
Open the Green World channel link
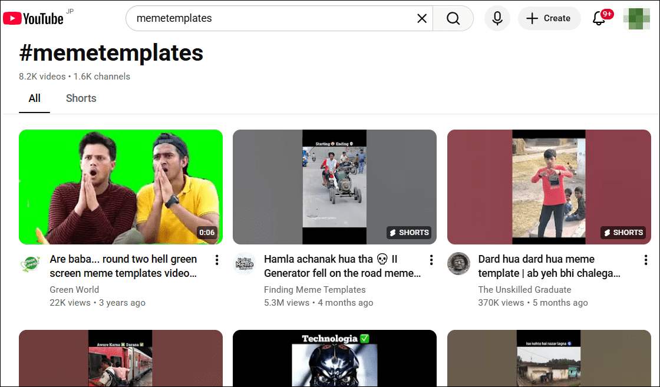[74, 289]
